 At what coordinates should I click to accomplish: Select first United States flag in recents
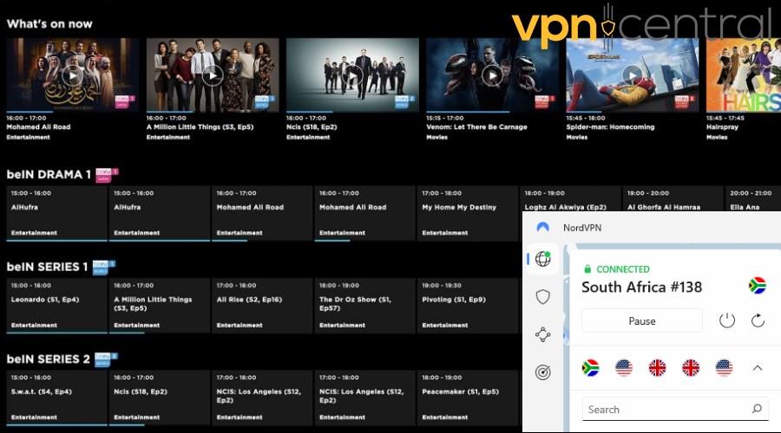coord(624,368)
